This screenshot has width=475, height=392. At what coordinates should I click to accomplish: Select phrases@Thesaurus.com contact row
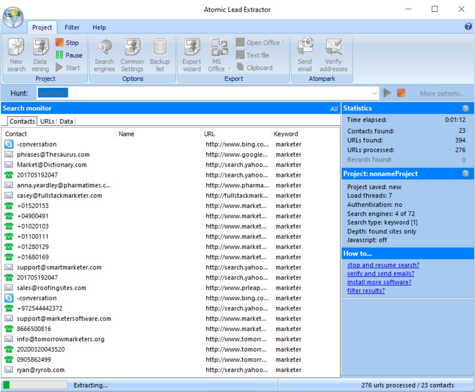[171, 155]
